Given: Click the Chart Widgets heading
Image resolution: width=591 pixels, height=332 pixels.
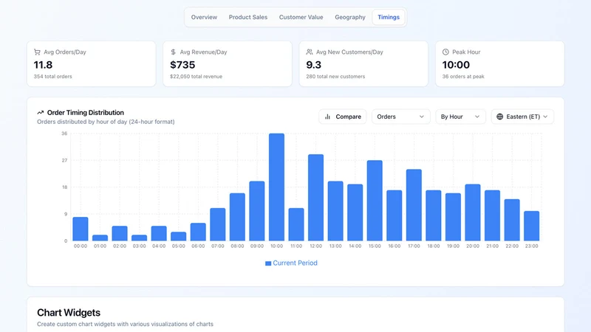Looking at the screenshot, I should pyautogui.click(x=69, y=313).
